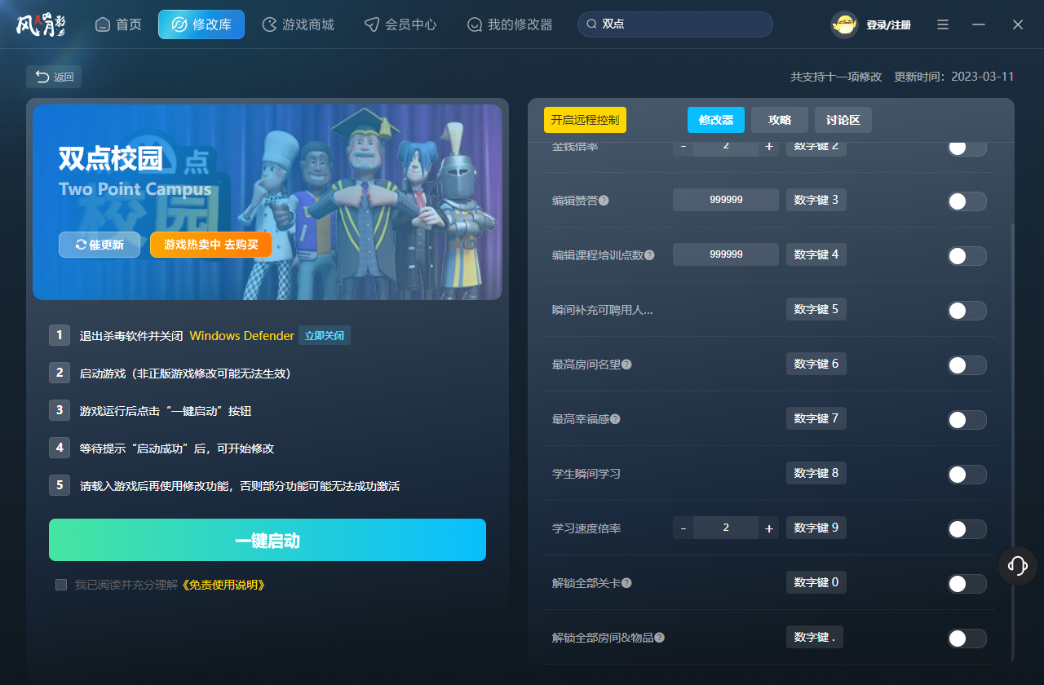The image size is (1044, 685).
Task: Switch to the 攻略 tab
Action: pos(779,120)
